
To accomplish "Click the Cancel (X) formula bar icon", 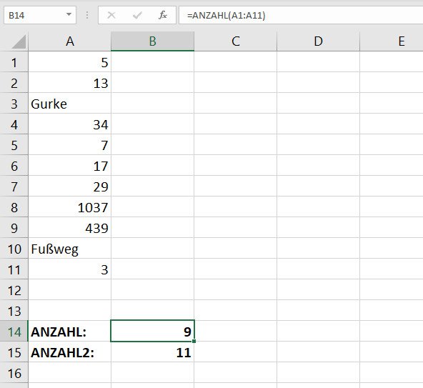I will [111, 15].
